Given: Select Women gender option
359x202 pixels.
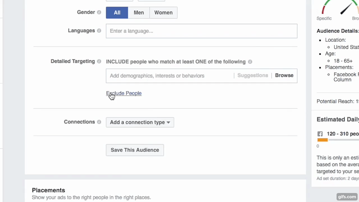Looking at the screenshot, I should pyautogui.click(x=163, y=13).
